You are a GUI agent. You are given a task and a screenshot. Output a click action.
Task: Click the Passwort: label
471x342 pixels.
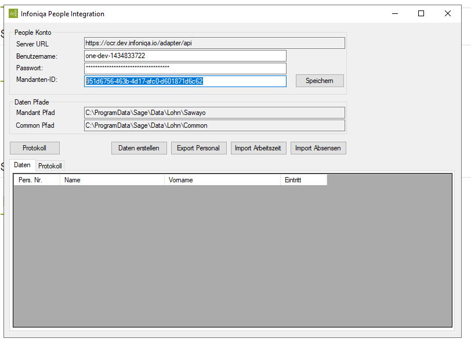click(x=30, y=68)
